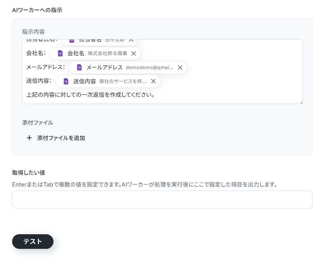Viewport: 324px width, 260px height.
Task: Select the 送信内容 chip showing 御社のサービス
Action: tap(108, 81)
